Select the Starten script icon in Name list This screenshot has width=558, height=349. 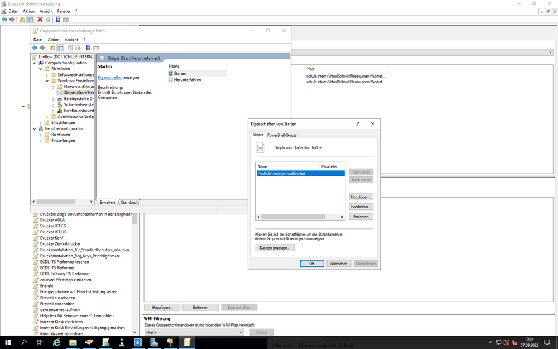pyautogui.click(x=170, y=73)
